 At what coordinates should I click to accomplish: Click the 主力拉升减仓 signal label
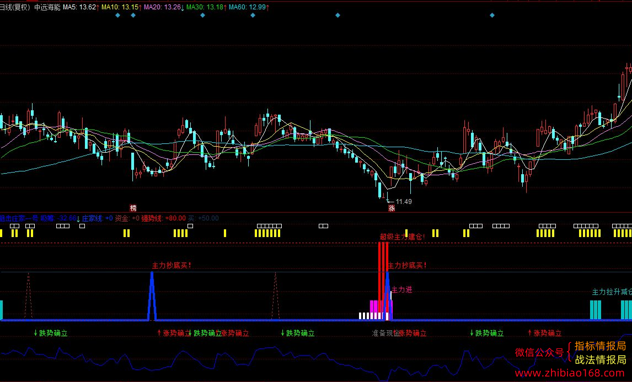click(612, 292)
